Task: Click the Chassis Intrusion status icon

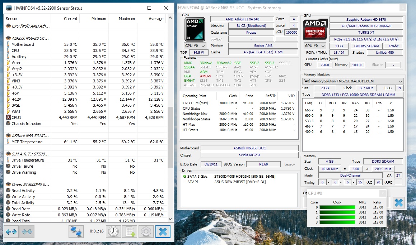Action: pos(8,124)
